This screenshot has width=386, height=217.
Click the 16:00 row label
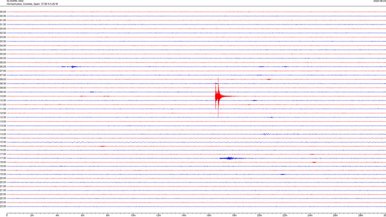pos(3,146)
